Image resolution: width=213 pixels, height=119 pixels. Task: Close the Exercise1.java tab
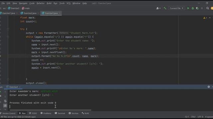17,13
